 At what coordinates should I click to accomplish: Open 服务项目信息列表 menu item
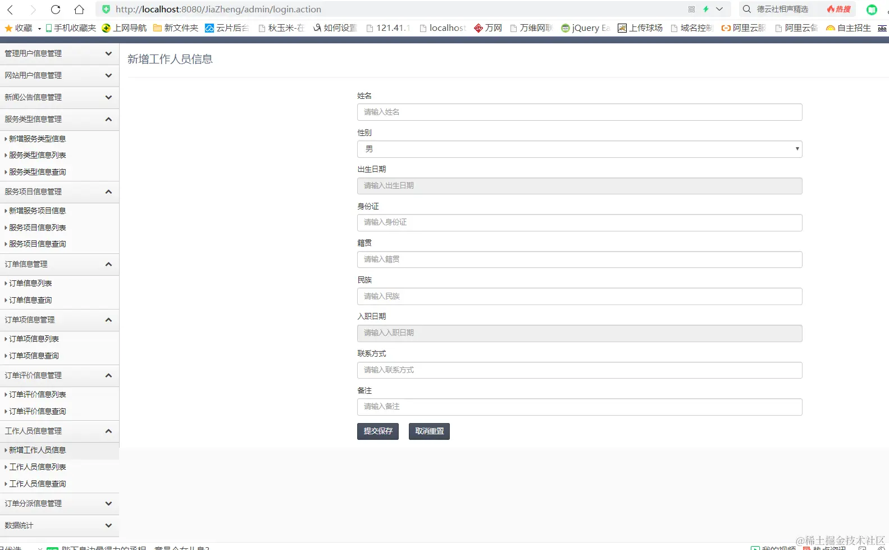point(37,228)
